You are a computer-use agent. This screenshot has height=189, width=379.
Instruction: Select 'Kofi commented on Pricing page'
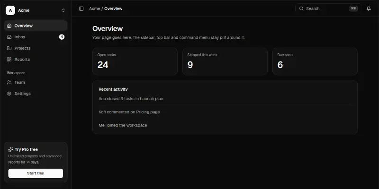[129, 112]
